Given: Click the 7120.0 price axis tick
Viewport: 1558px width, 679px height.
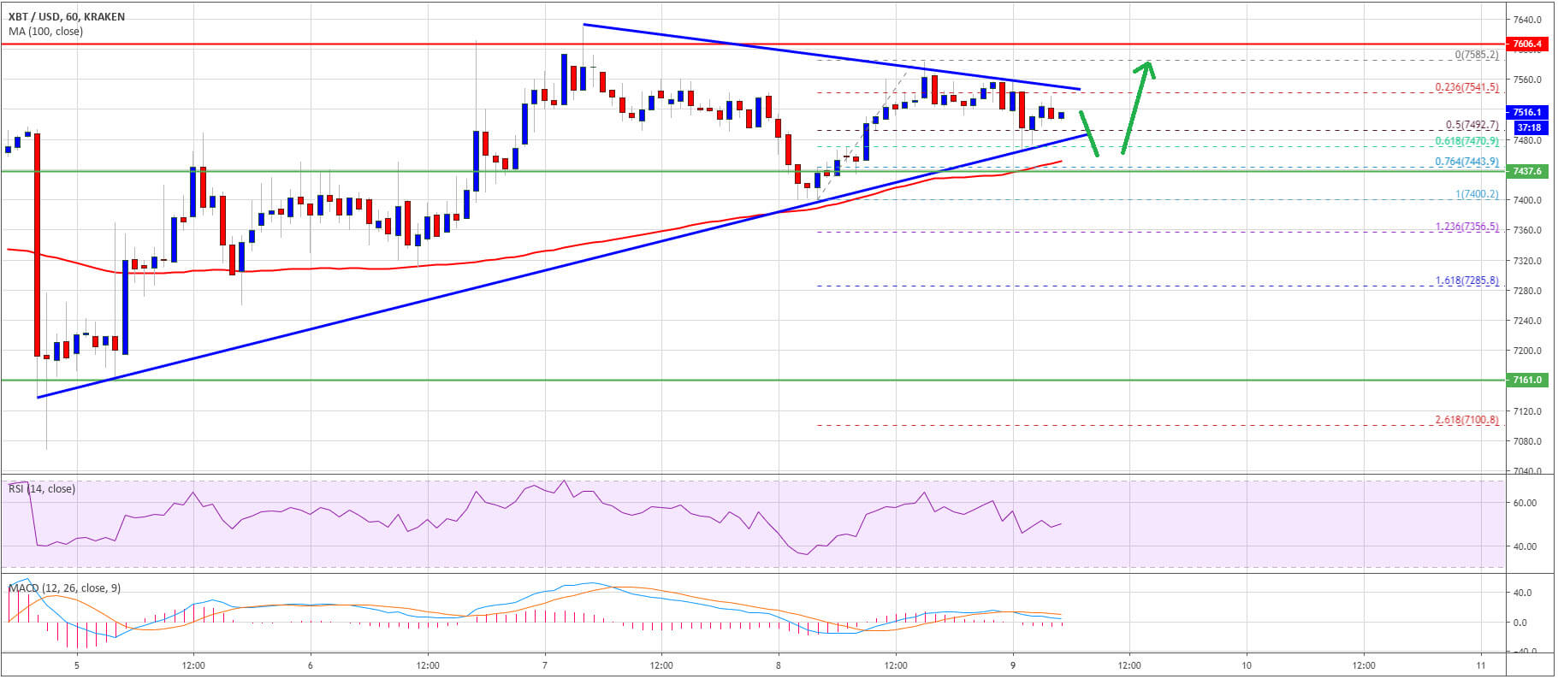Looking at the screenshot, I should click(1527, 411).
